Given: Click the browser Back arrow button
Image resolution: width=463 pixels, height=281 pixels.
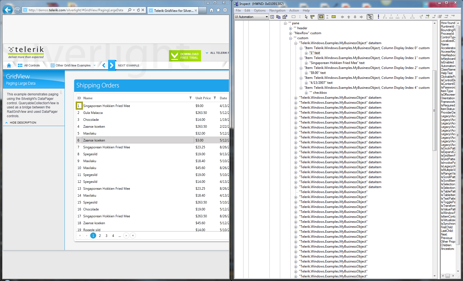Looking at the screenshot, I should point(8,10).
